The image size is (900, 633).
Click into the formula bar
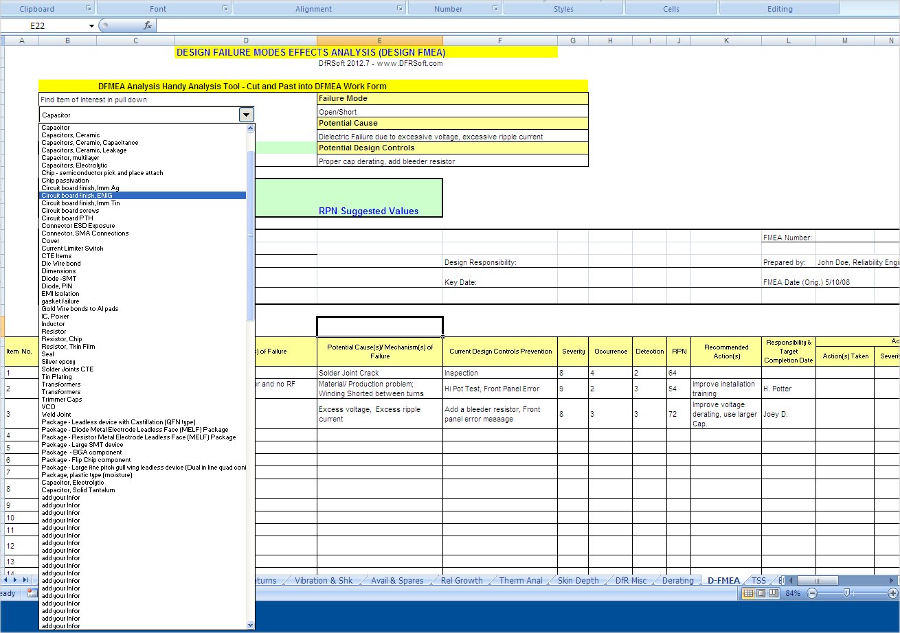click(528, 25)
